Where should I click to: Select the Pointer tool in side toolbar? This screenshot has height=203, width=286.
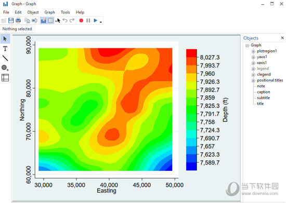5,39
